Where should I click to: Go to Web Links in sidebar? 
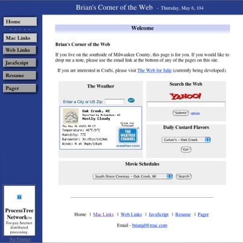click(x=20, y=50)
